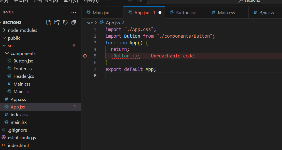
Task: Click the HTML icon beside index.html
Action: click(x=4, y=145)
